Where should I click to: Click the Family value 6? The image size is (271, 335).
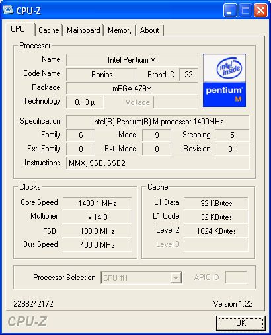click(81, 135)
